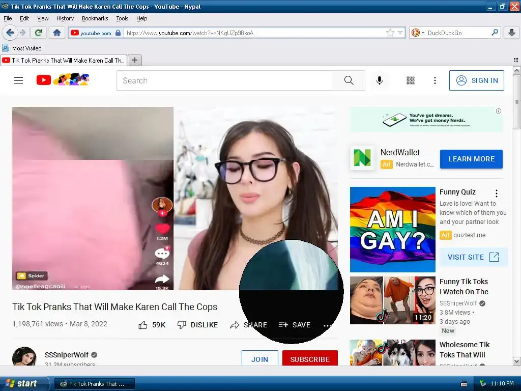Image resolution: width=521 pixels, height=391 pixels.
Task: Open the Help menu
Action: coord(142,18)
